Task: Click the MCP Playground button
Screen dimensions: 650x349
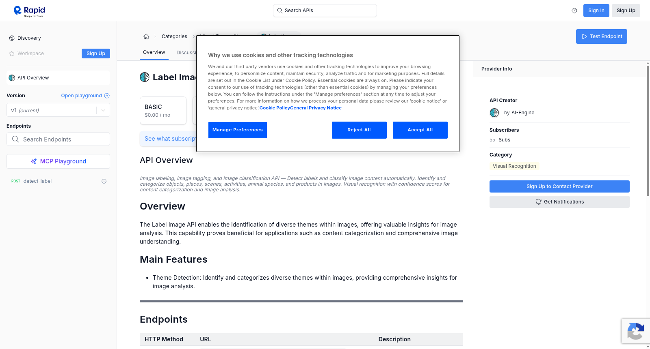Action: point(58,161)
